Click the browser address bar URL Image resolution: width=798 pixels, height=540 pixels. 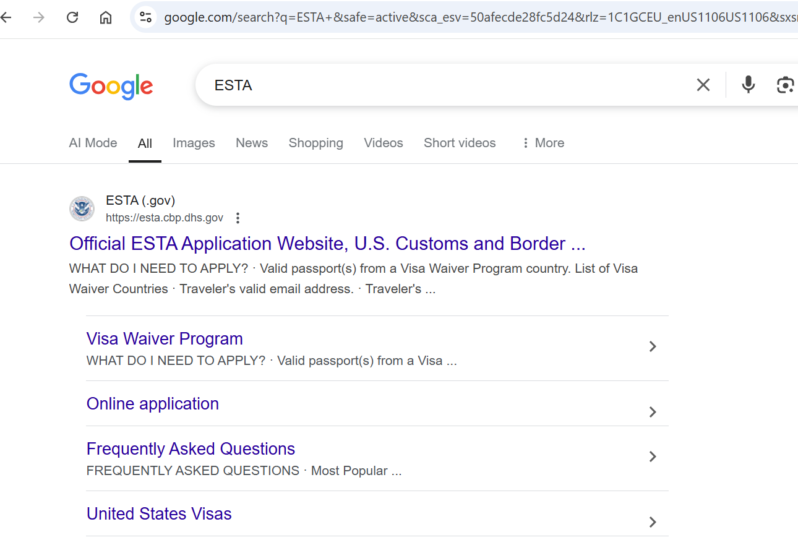(479, 17)
